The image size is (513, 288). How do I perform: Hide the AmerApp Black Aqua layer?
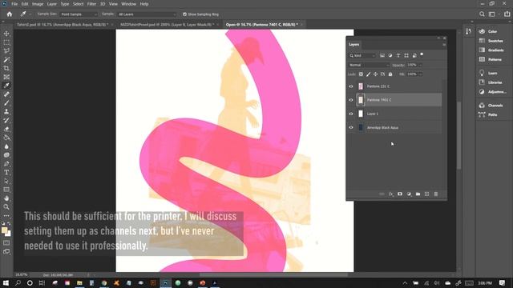coord(351,128)
